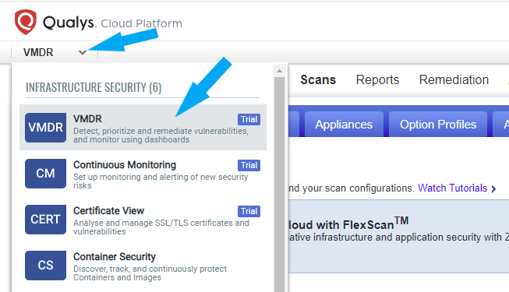This screenshot has width=509, height=292.
Task: Open the VMDR module dropdown label
Action: (x=38, y=52)
